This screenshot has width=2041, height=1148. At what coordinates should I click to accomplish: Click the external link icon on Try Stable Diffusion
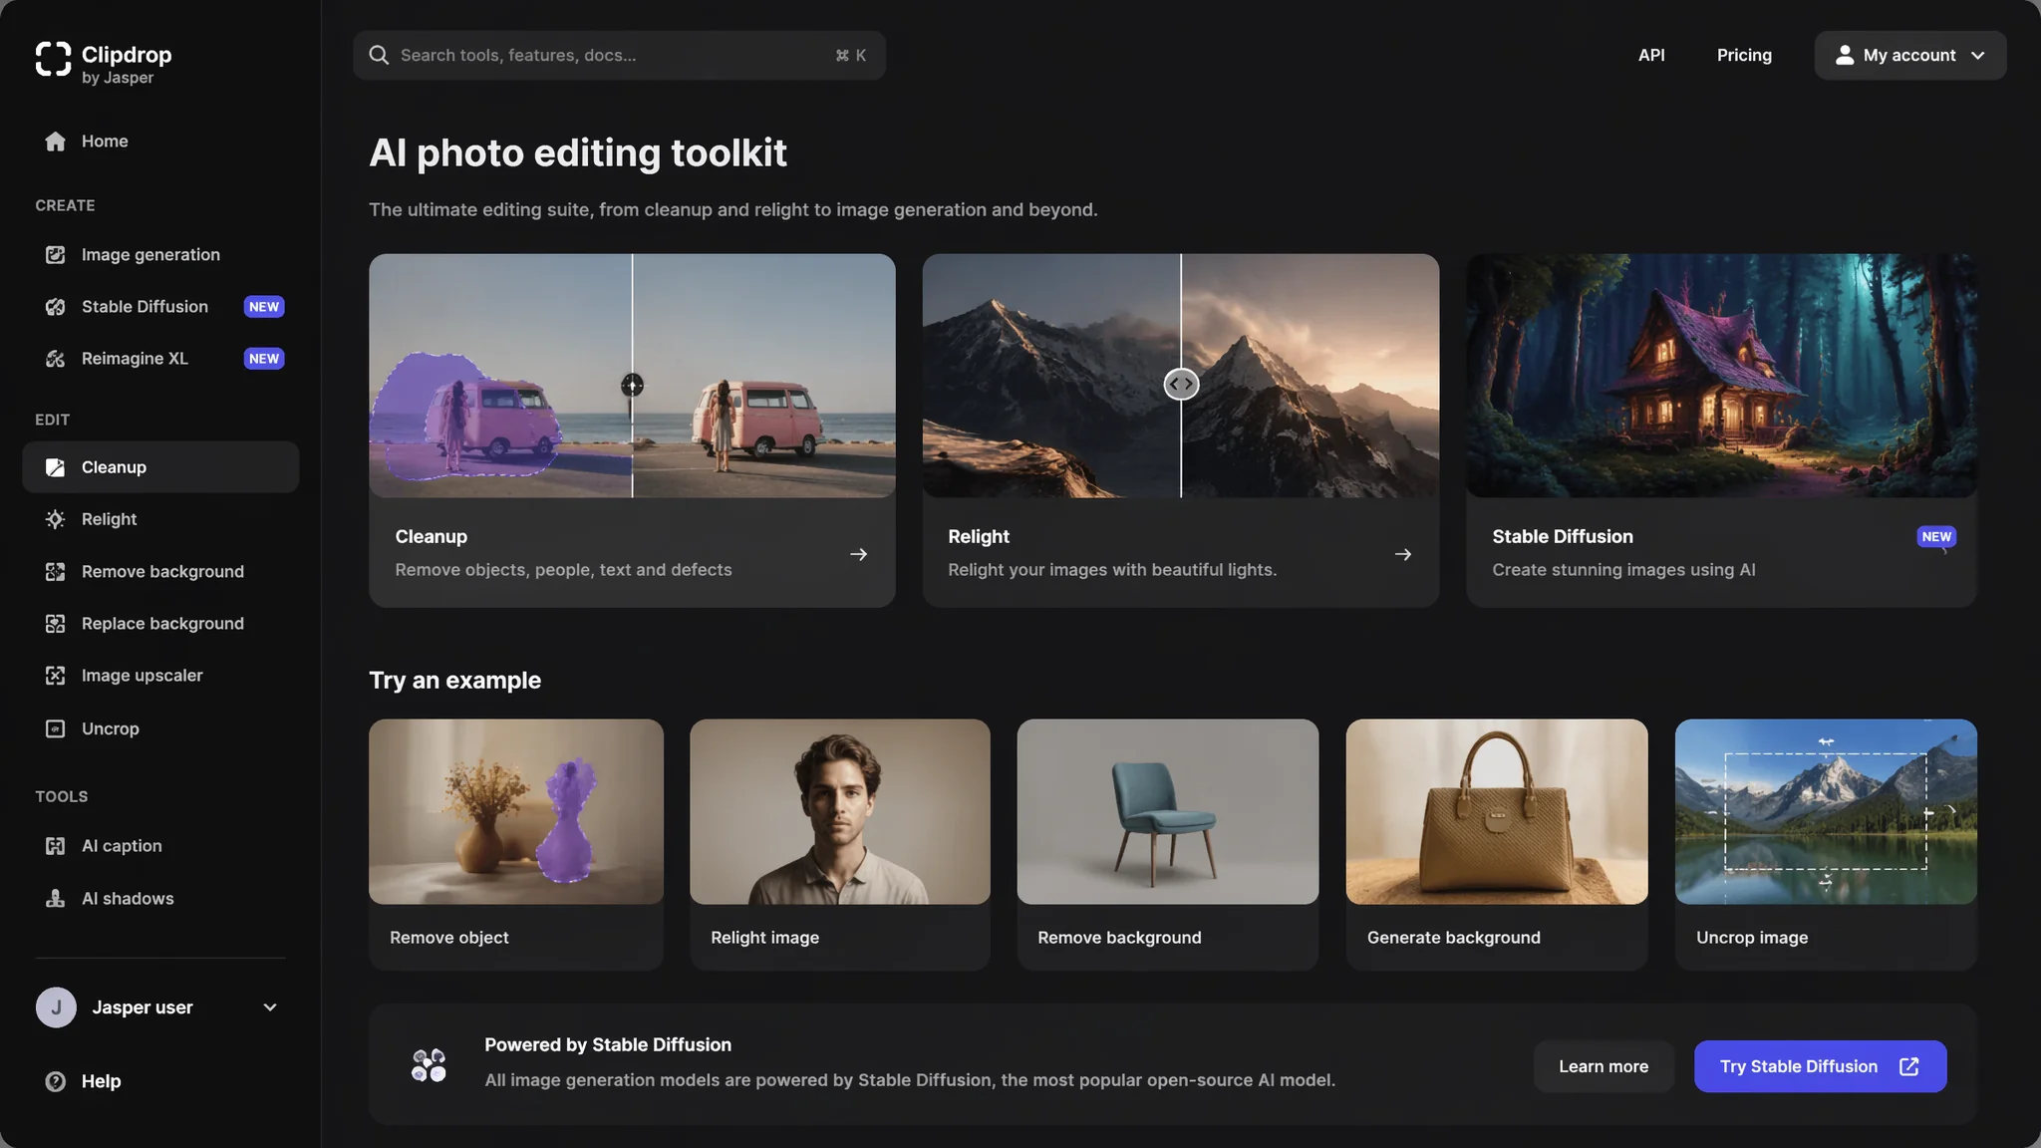coord(1909,1066)
